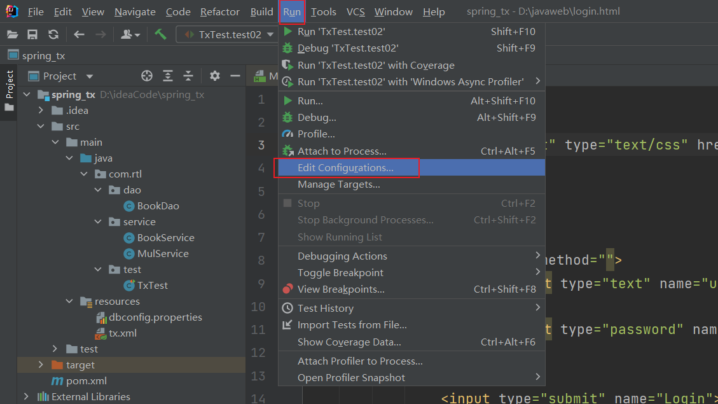
Task: Click the Debug bug icon for TxTest.test02
Action: pos(287,48)
